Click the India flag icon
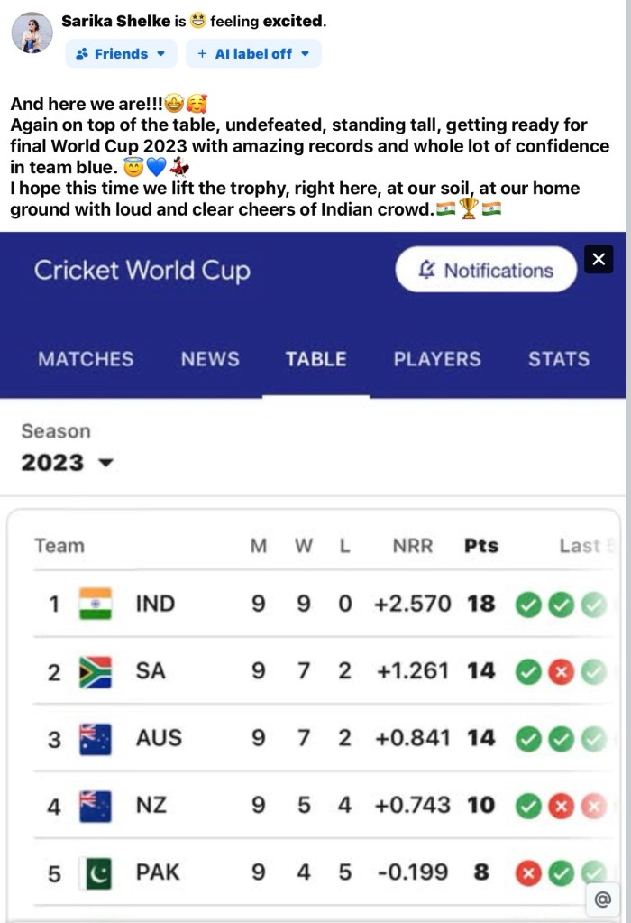 tap(96, 604)
